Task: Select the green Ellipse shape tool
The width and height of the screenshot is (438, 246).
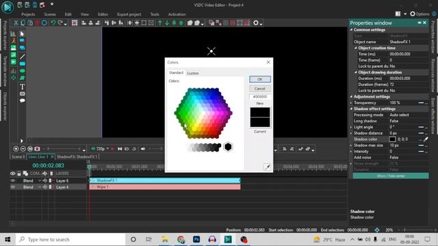Action: (x=23, y=71)
